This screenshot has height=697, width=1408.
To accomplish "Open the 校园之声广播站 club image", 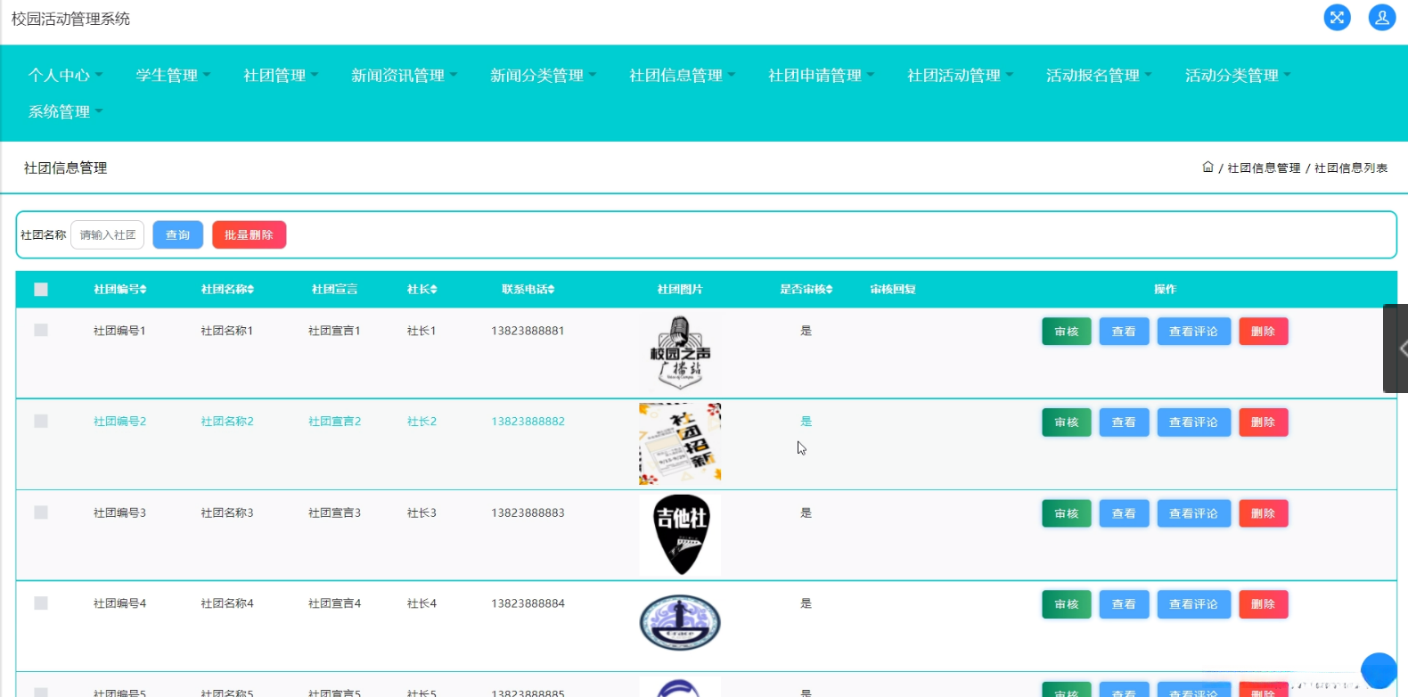I will pyautogui.click(x=680, y=353).
